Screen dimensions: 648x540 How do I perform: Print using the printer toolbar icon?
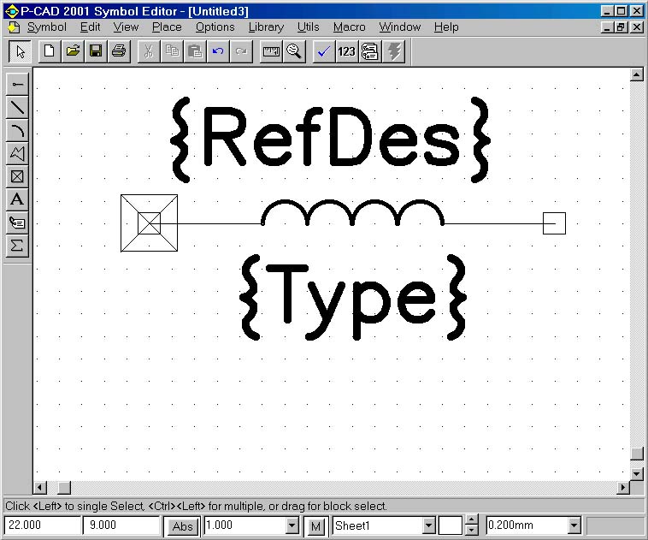(x=119, y=51)
